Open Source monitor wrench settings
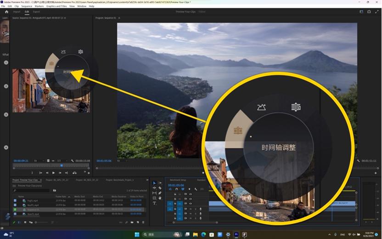 [73, 161]
